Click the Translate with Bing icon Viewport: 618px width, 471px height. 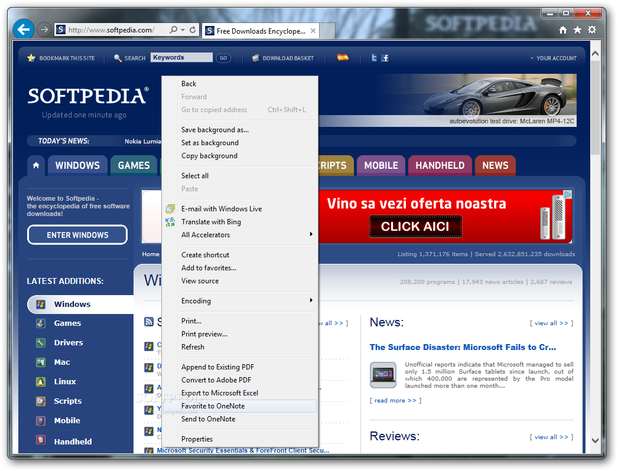click(x=170, y=222)
